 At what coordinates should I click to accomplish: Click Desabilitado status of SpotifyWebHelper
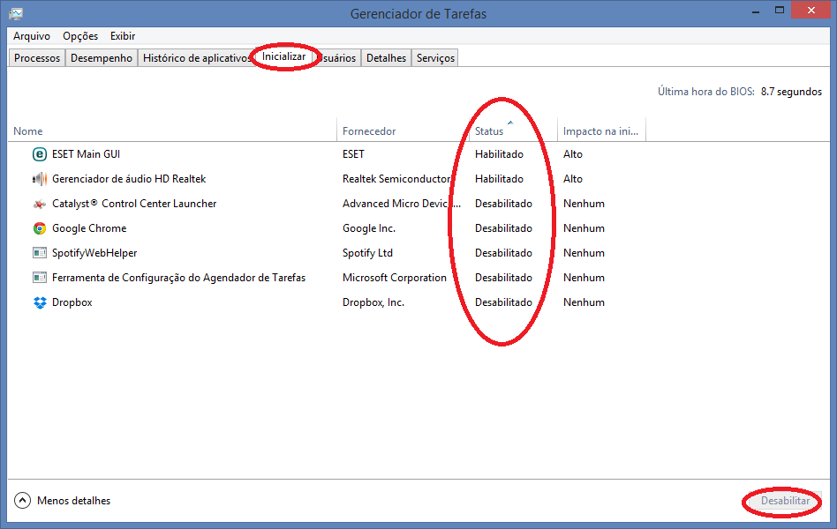pyautogui.click(x=503, y=253)
